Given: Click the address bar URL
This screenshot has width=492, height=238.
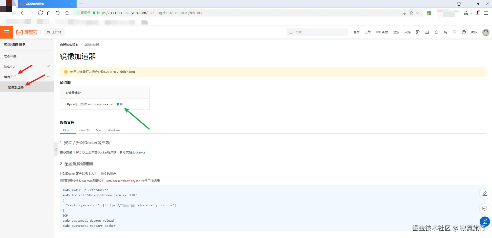Looking at the screenshot, I should click(149, 13).
